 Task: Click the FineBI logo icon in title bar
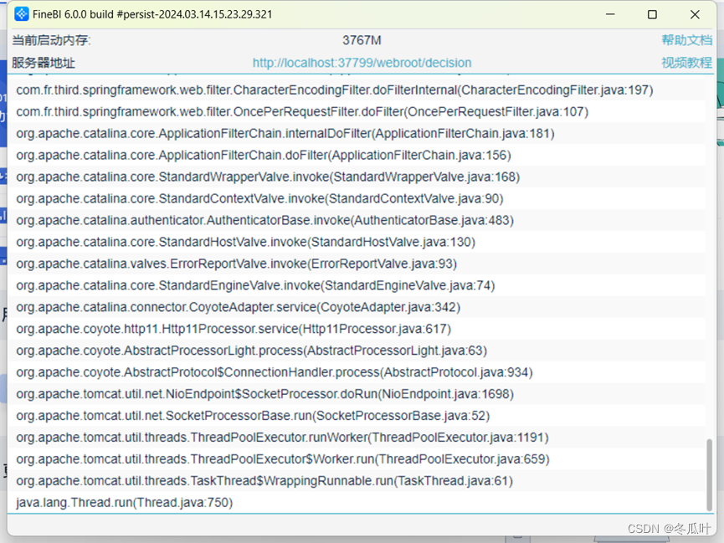pyautogui.click(x=21, y=14)
